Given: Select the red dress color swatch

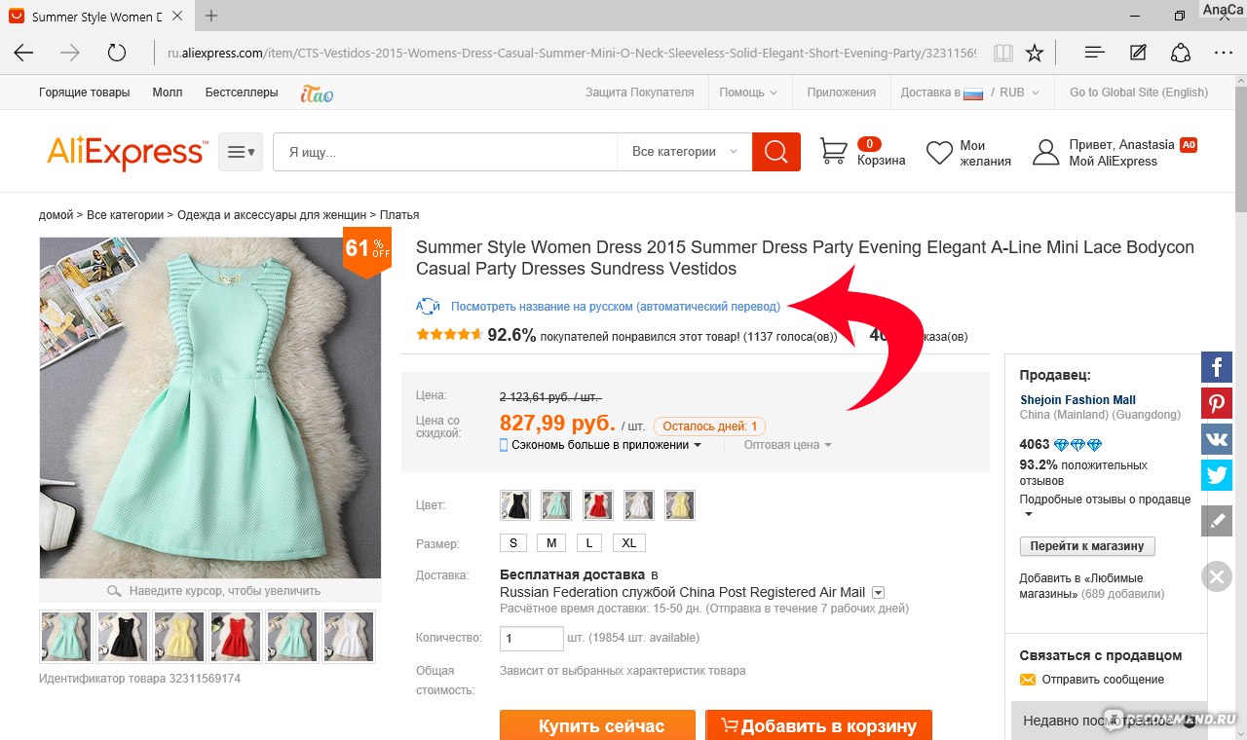Looking at the screenshot, I should pos(598,505).
